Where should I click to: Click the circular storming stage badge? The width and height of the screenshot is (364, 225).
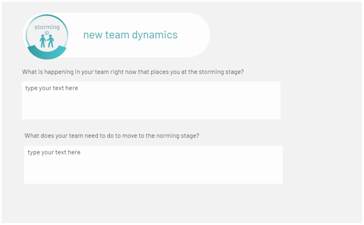(x=47, y=37)
